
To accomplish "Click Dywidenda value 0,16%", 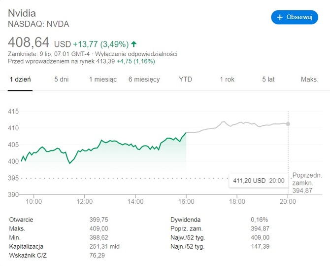I will point(259,220).
